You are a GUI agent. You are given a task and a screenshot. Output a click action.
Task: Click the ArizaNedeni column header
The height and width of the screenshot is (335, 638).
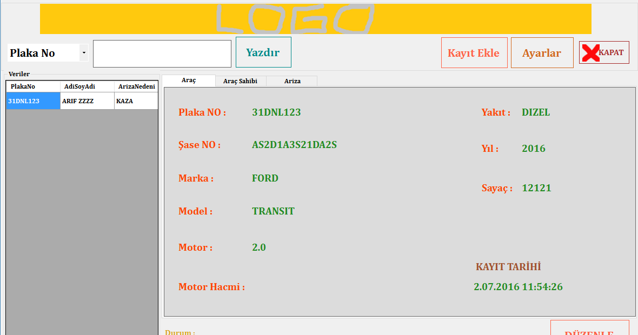[136, 85]
